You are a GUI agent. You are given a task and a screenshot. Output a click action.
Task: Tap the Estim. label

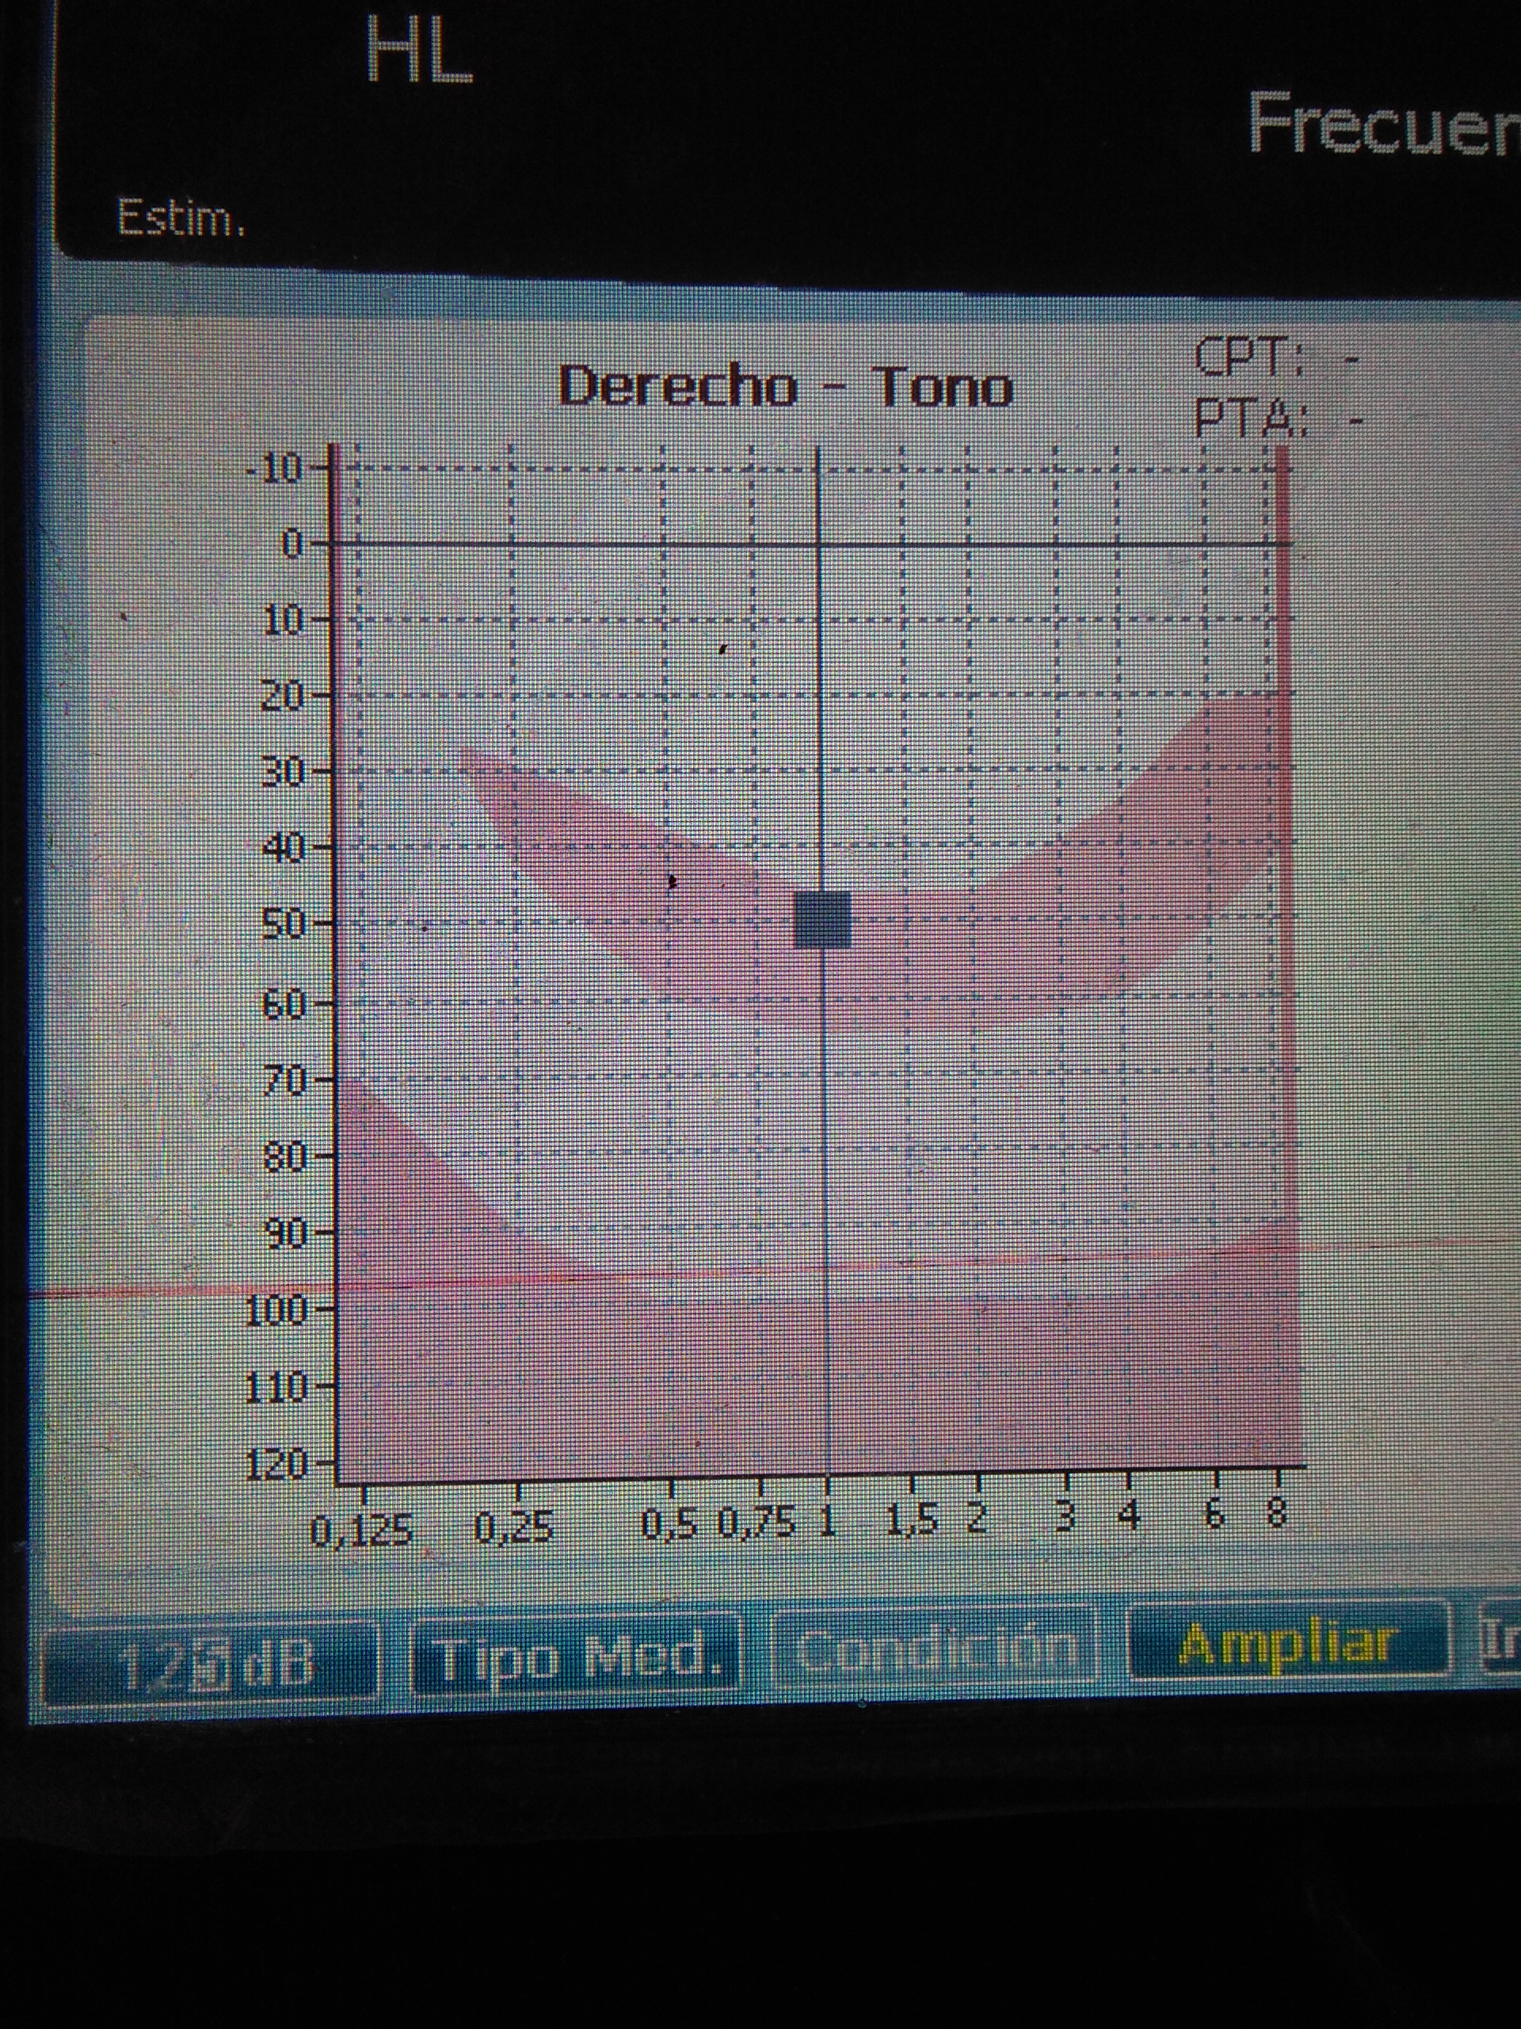point(181,218)
